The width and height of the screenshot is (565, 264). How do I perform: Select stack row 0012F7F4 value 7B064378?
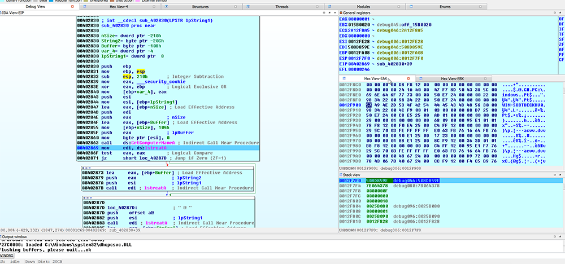tap(377, 186)
